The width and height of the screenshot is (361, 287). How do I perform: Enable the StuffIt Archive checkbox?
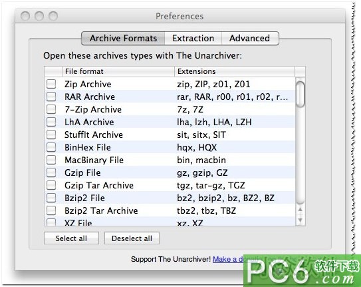[51, 135]
